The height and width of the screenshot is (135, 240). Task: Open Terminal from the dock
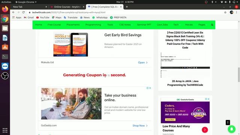click(5, 57)
